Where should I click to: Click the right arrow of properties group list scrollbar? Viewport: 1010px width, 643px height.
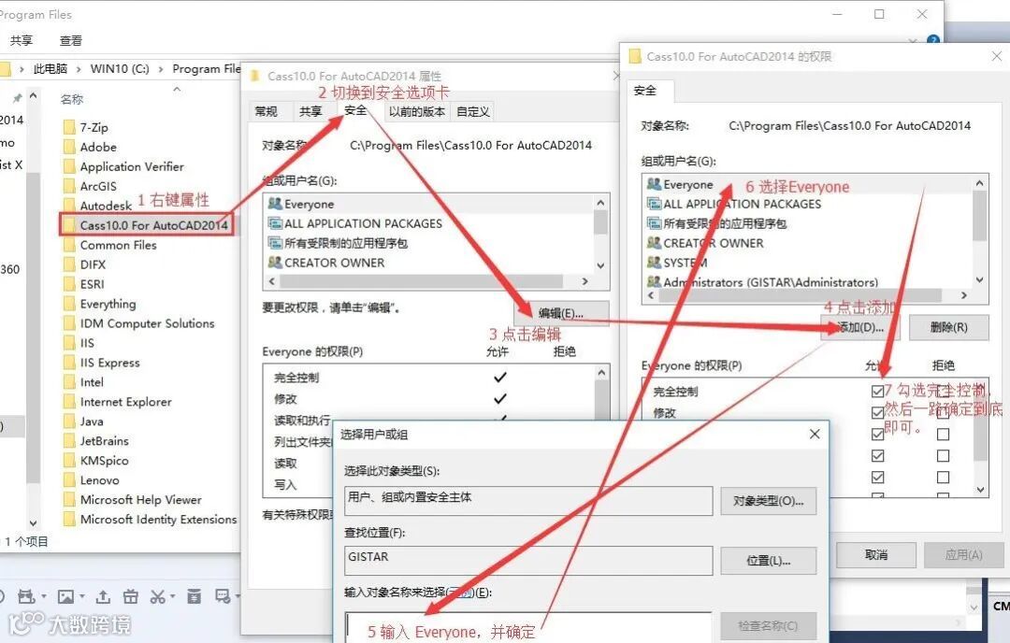point(584,281)
